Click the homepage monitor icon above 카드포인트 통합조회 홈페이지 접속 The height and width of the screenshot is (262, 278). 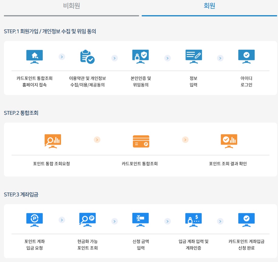[35, 57]
